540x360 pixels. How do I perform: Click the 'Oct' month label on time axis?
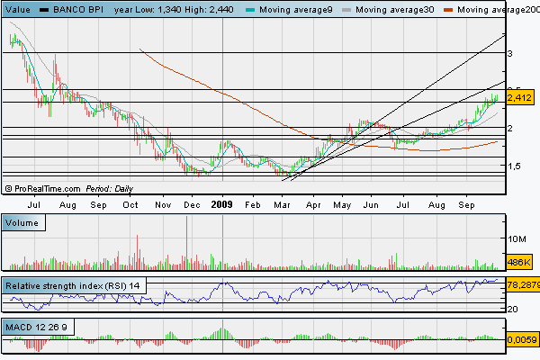point(130,205)
